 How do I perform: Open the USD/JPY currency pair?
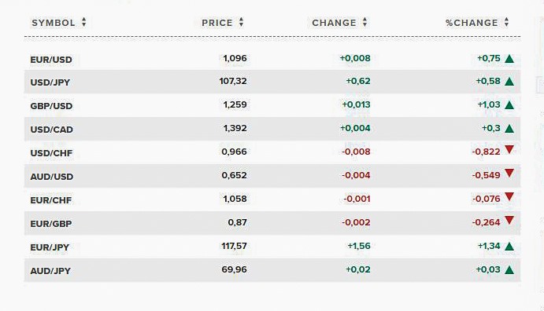(50, 82)
